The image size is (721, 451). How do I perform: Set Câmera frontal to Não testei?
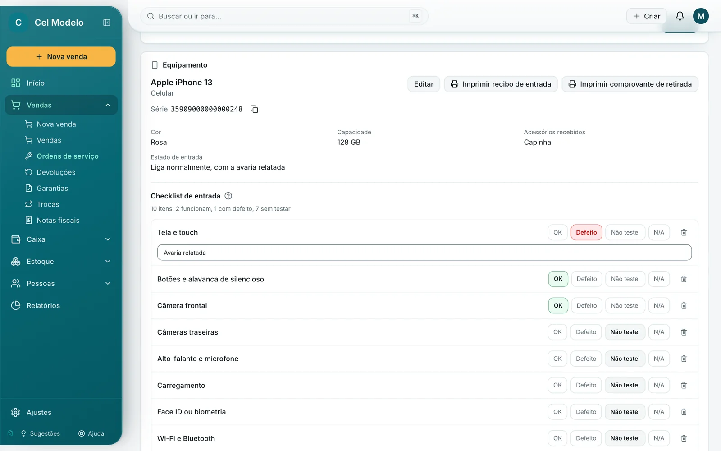[625, 306]
